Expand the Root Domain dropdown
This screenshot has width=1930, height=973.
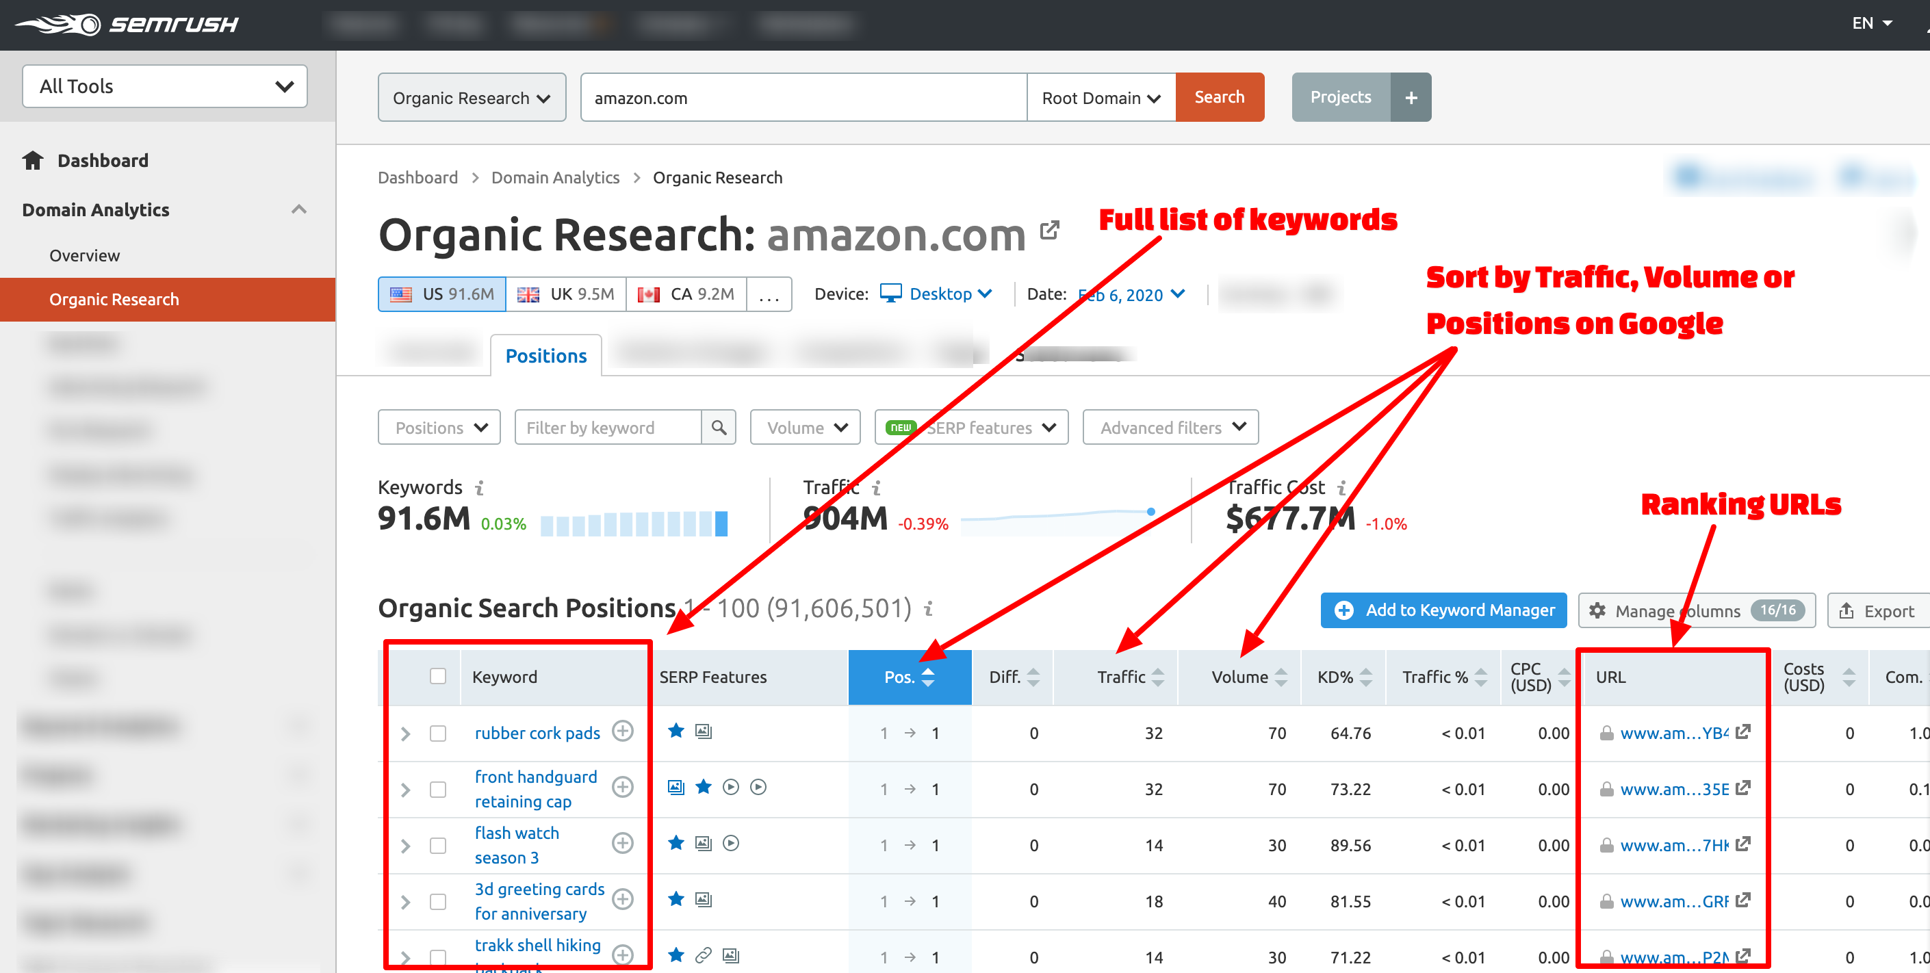tap(1100, 98)
